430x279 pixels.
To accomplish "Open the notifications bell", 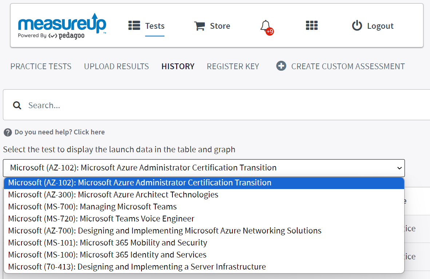I will [266, 26].
